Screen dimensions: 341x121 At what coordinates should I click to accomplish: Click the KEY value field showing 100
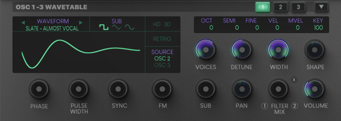pos(318,28)
